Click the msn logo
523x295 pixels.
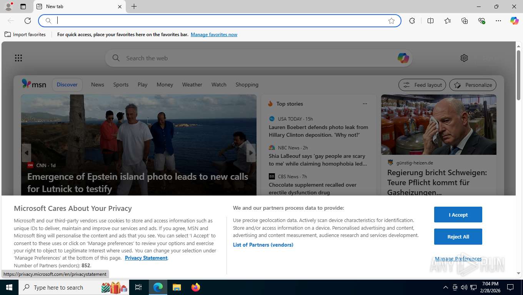coord(34,84)
